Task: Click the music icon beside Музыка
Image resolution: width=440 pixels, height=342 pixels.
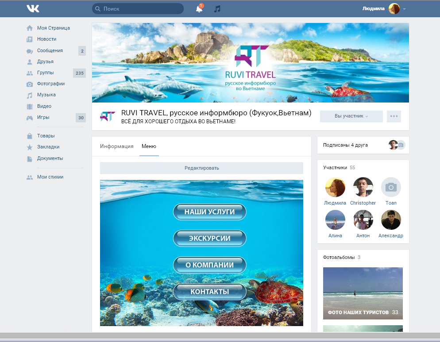Action: pos(30,95)
